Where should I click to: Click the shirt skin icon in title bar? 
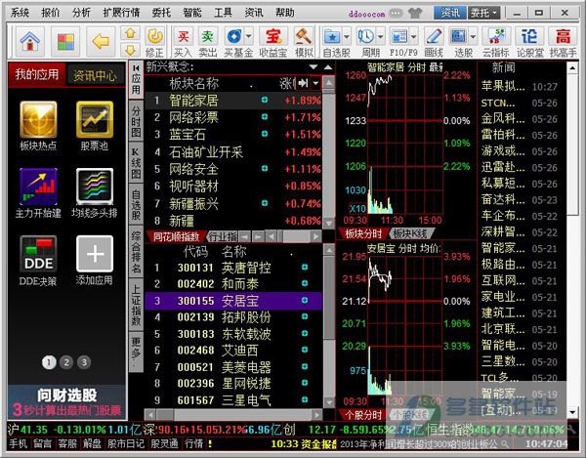point(415,13)
